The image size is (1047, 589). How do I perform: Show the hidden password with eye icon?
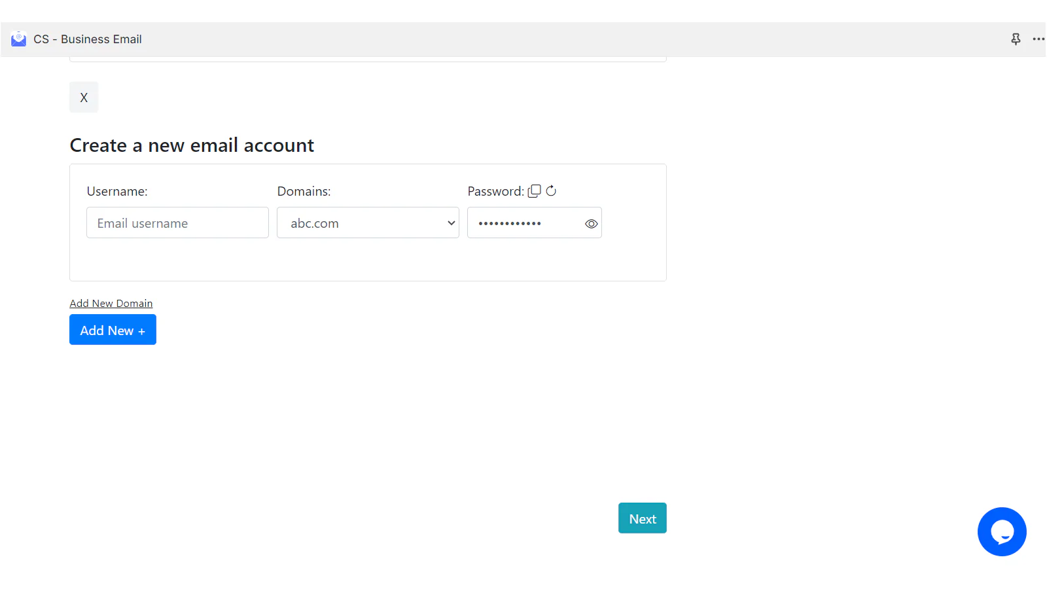point(591,224)
